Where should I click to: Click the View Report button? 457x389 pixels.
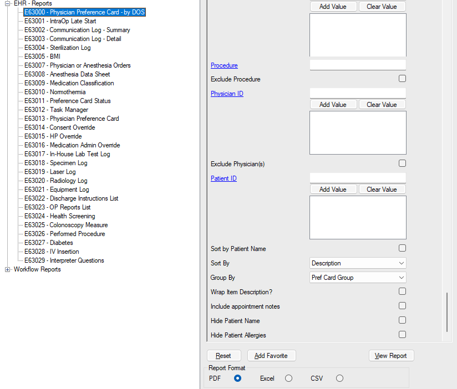tap(391, 355)
